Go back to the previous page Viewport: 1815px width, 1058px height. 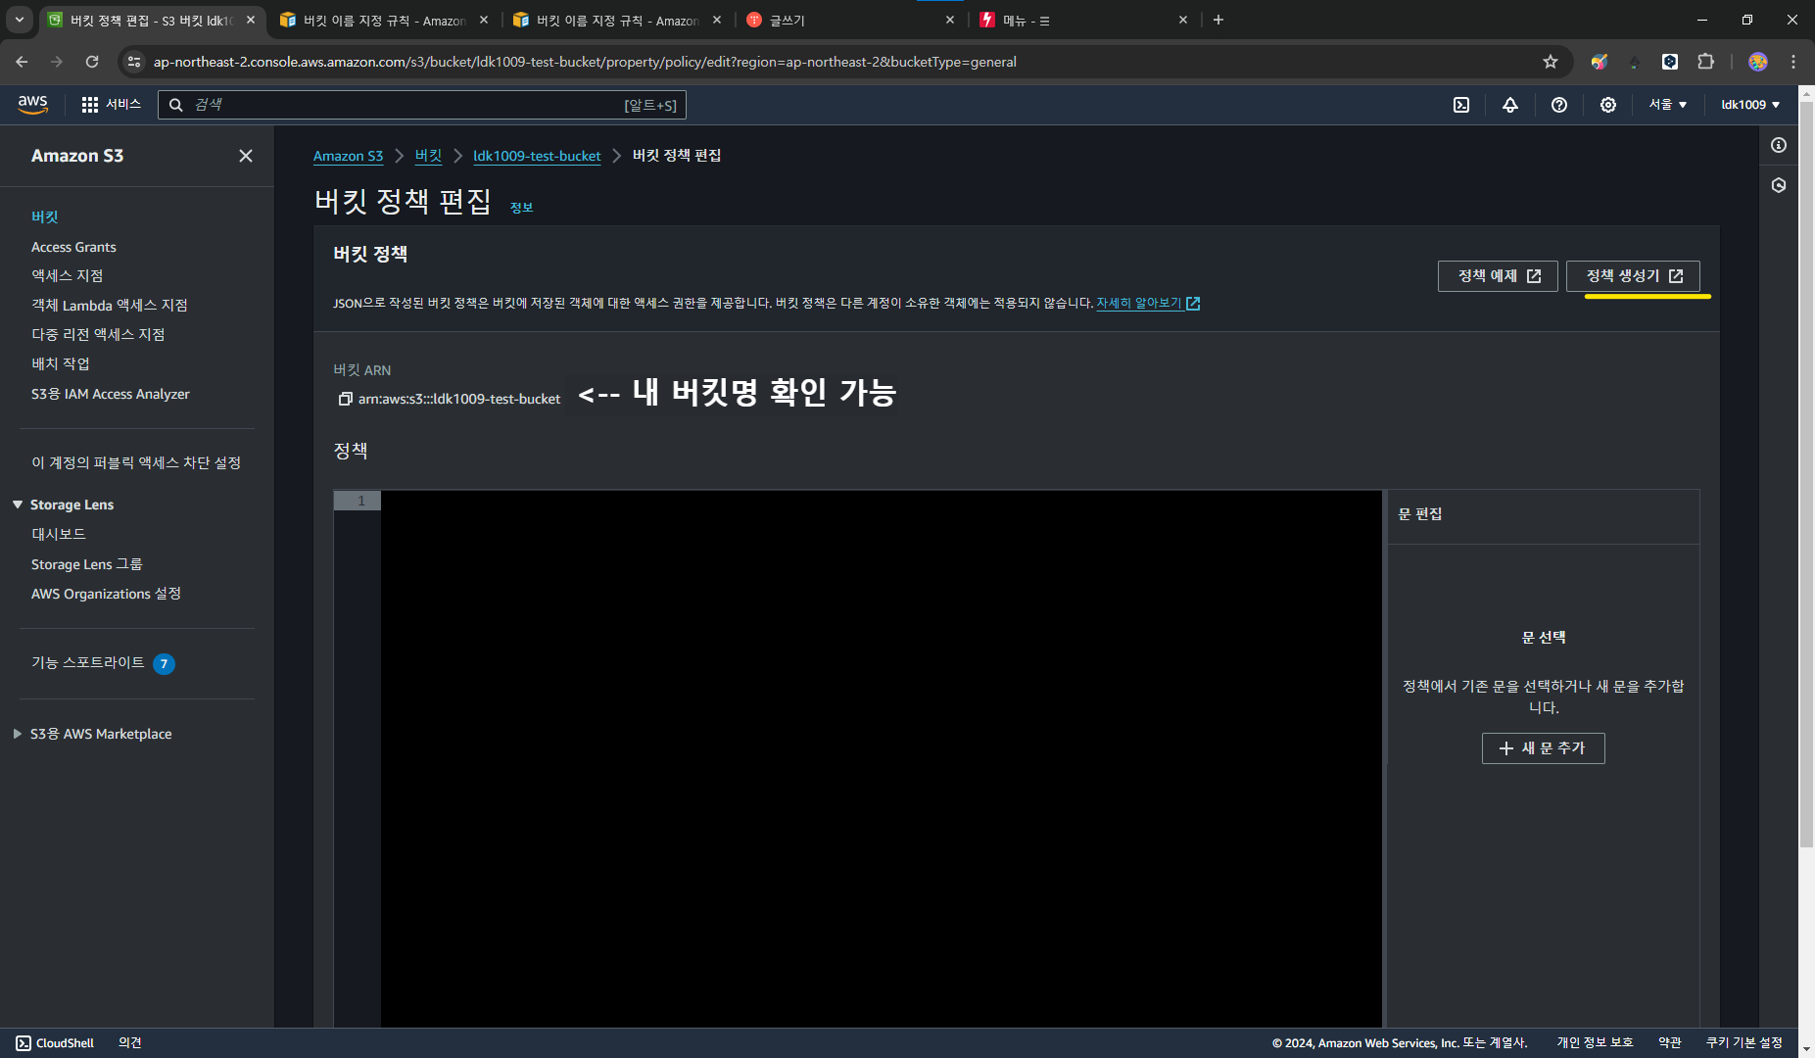click(22, 62)
